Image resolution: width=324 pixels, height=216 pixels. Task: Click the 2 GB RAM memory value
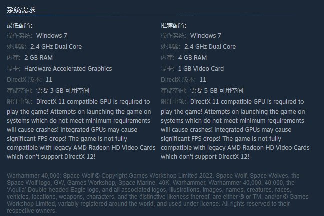coord(38,57)
